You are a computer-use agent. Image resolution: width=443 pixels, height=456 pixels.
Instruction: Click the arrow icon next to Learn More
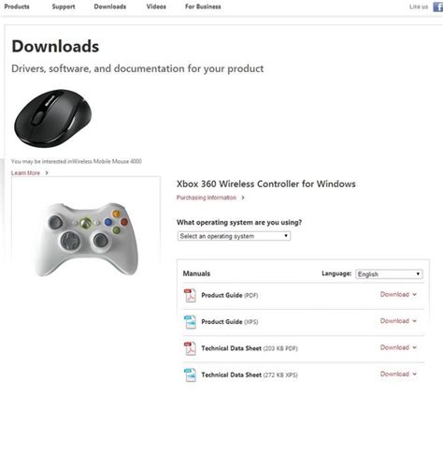(47, 172)
